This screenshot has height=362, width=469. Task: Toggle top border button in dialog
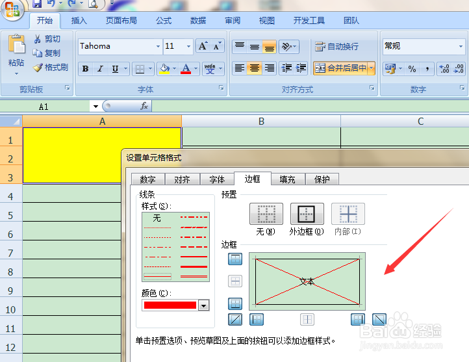235,259
